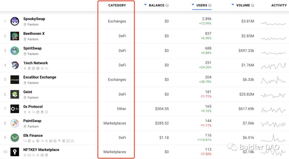Click Ethereum chain icon under 0x Protocol
The width and height of the screenshot is (289, 159).
[25, 112]
